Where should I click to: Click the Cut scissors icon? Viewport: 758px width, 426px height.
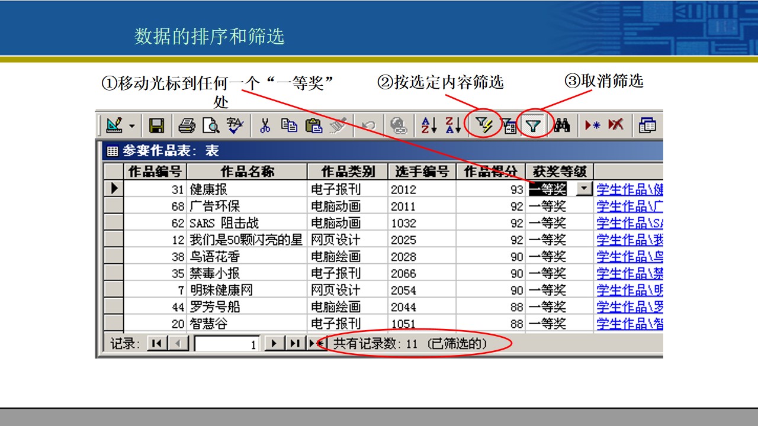click(265, 125)
